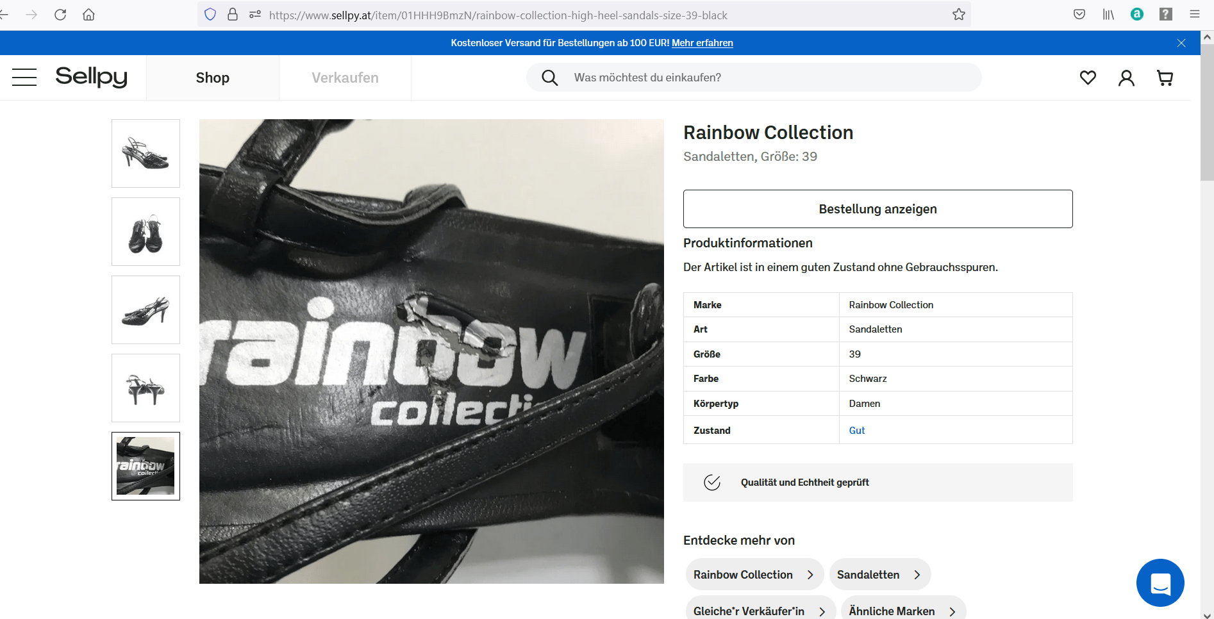Show tracking protection shield info
The image size is (1214, 619).
point(210,15)
